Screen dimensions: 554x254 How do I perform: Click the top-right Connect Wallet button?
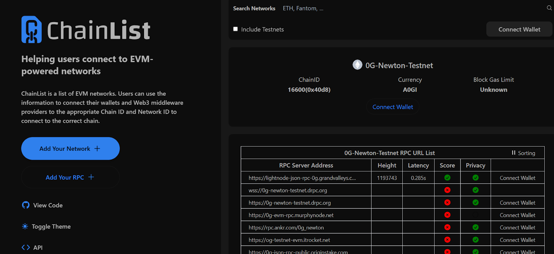click(x=519, y=29)
